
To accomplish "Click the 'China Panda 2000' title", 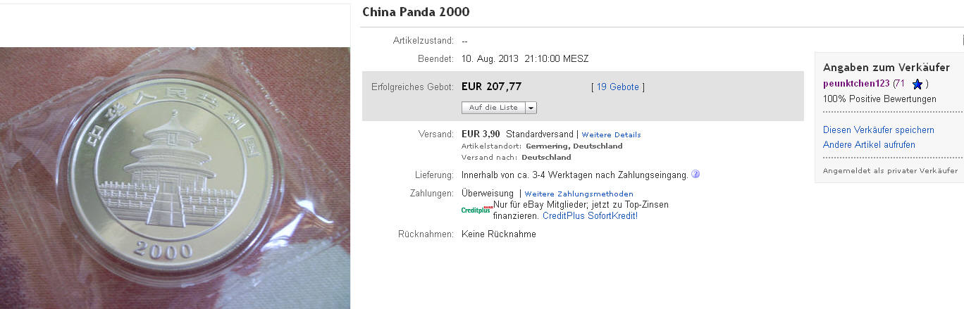I will click(416, 12).
